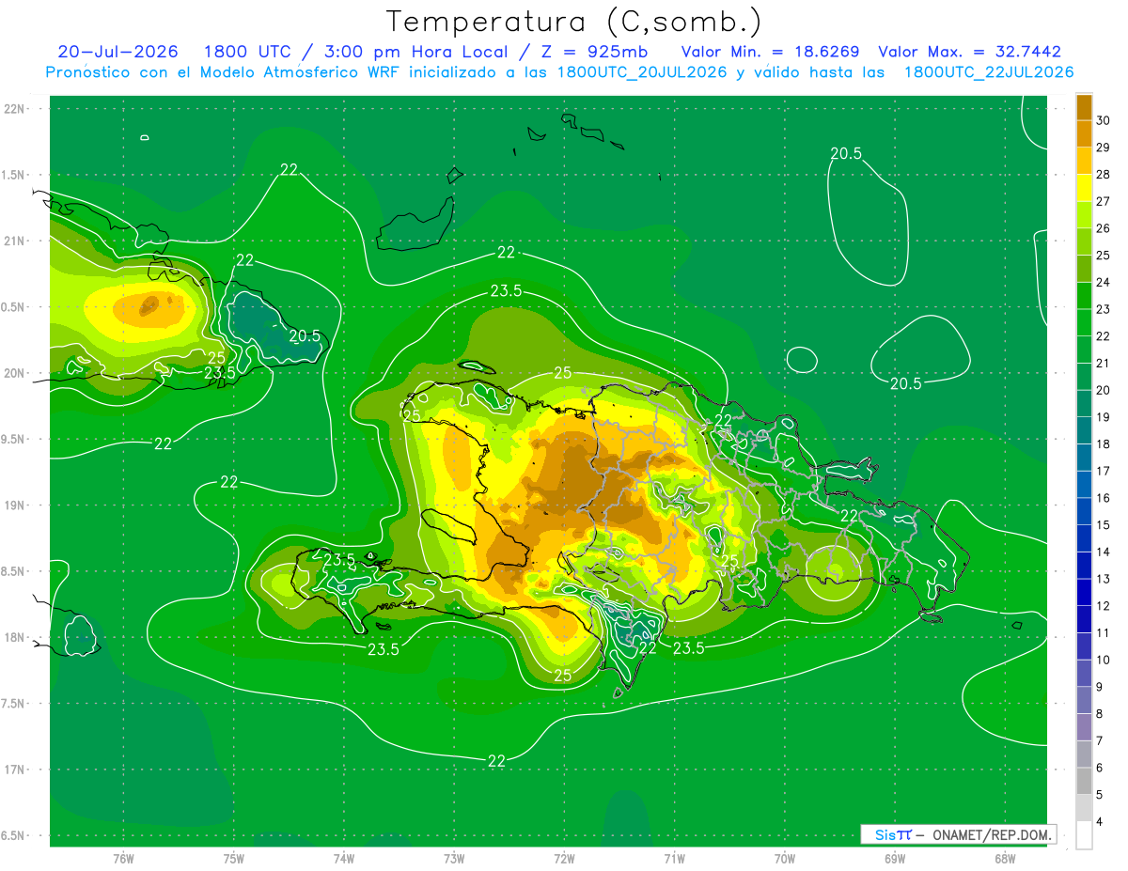Click legend scale value '27'
This screenshot has width=1128, height=871.
click(1104, 201)
